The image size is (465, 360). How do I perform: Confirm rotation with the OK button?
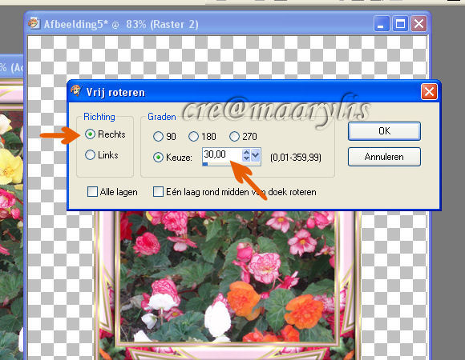(384, 131)
